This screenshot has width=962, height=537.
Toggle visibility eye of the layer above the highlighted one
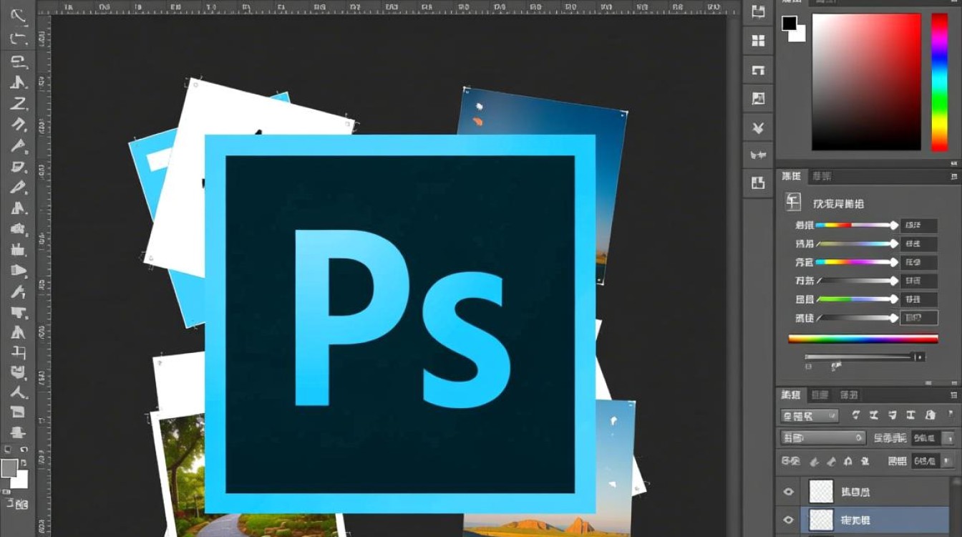pos(789,492)
